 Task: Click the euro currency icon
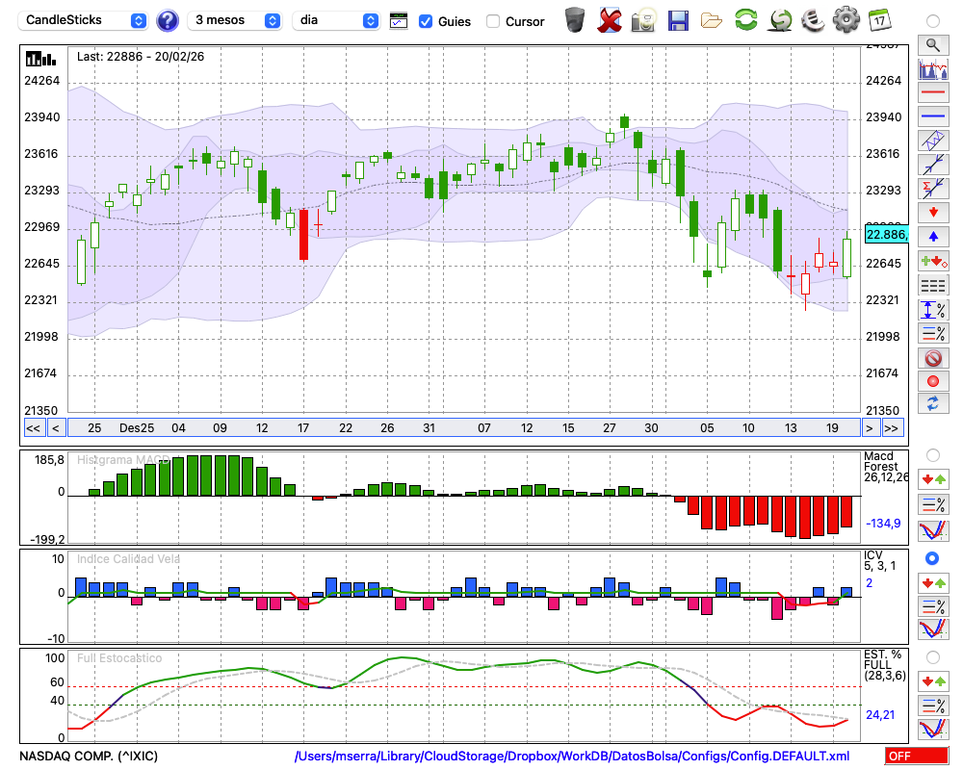point(813,20)
